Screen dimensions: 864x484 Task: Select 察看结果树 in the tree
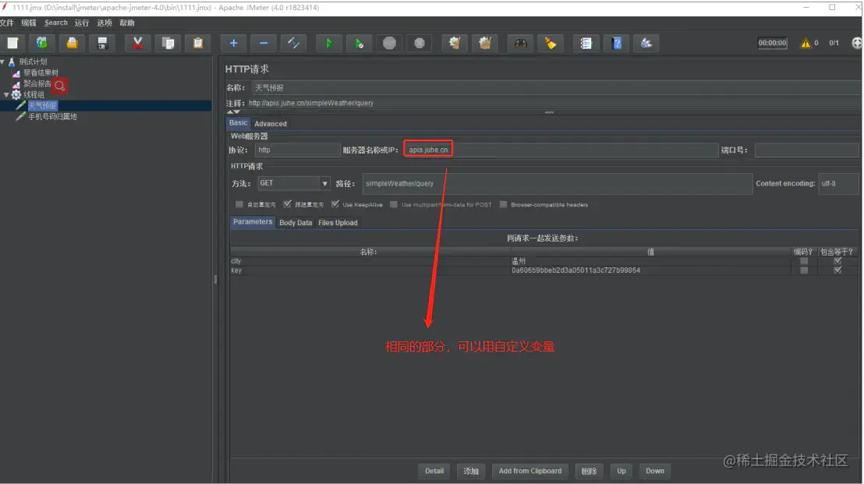click(41, 72)
